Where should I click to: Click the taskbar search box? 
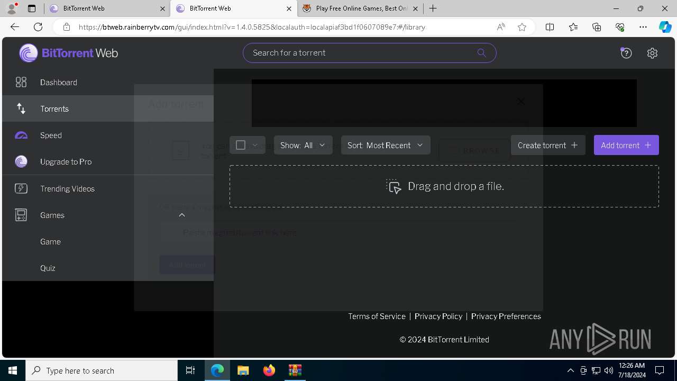pyautogui.click(x=102, y=370)
